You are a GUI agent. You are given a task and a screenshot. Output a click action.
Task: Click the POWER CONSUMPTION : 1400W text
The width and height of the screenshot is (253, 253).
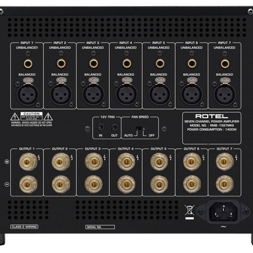(x=212, y=129)
